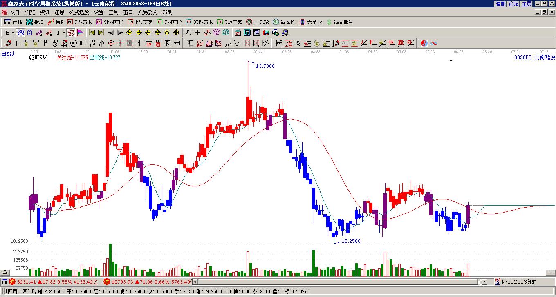Click the red floppy disk save icon
Image resolution: width=556 pixels, height=297 pixels.
[266, 33]
